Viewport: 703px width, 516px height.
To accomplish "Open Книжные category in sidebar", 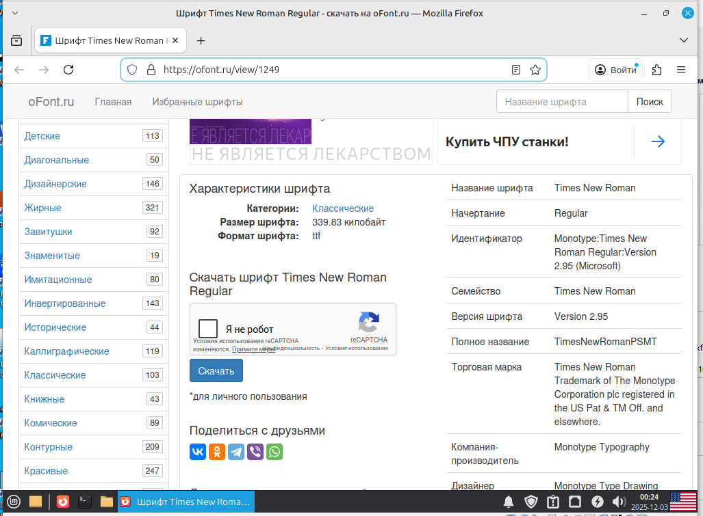I will (x=44, y=399).
